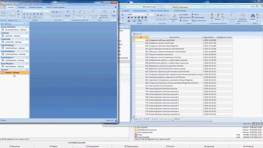Open the Все таблицы navigation pane dropdown
The image size is (263, 148).
25,24
